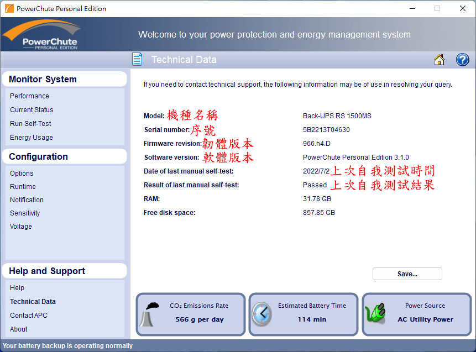Click the Help and Support header

pyautogui.click(x=64, y=271)
